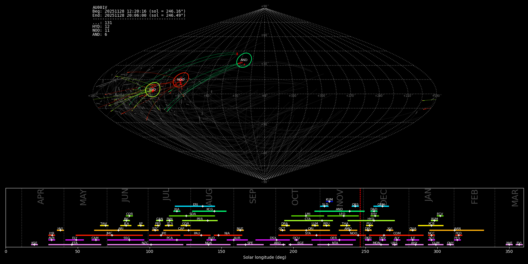Click the yellow-green HYD radiant ellipse on map
Image resolution: width=528 pixels, height=264 pixels.
[x=153, y=90]
